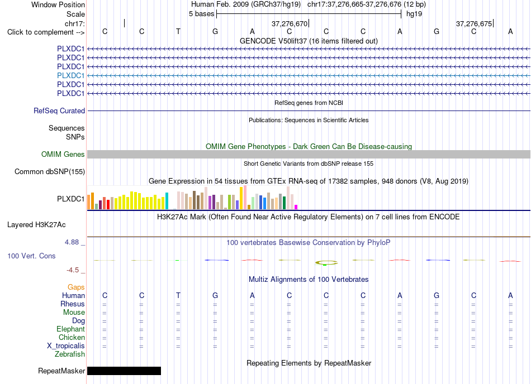Open the H3K27Ac Mark track title
The image size is (531, 384).
(x=309, y=217)
